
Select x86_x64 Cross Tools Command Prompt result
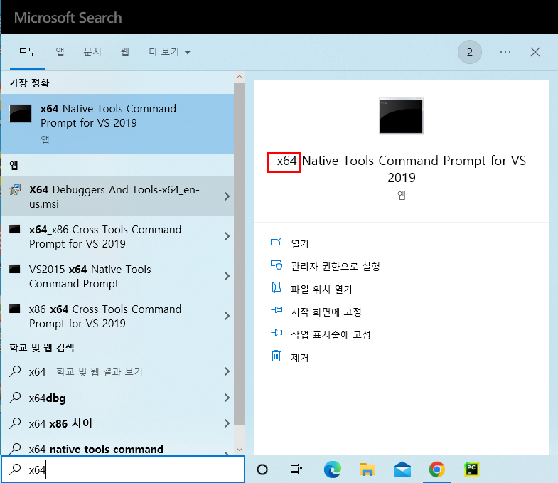coord(105,316)
